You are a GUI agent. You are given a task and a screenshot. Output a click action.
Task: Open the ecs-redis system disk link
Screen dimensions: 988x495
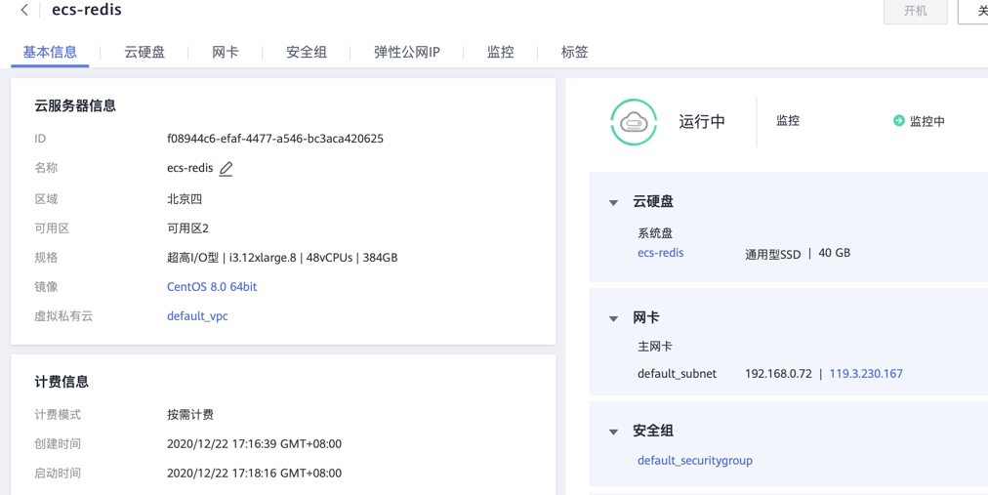point(660,253)
